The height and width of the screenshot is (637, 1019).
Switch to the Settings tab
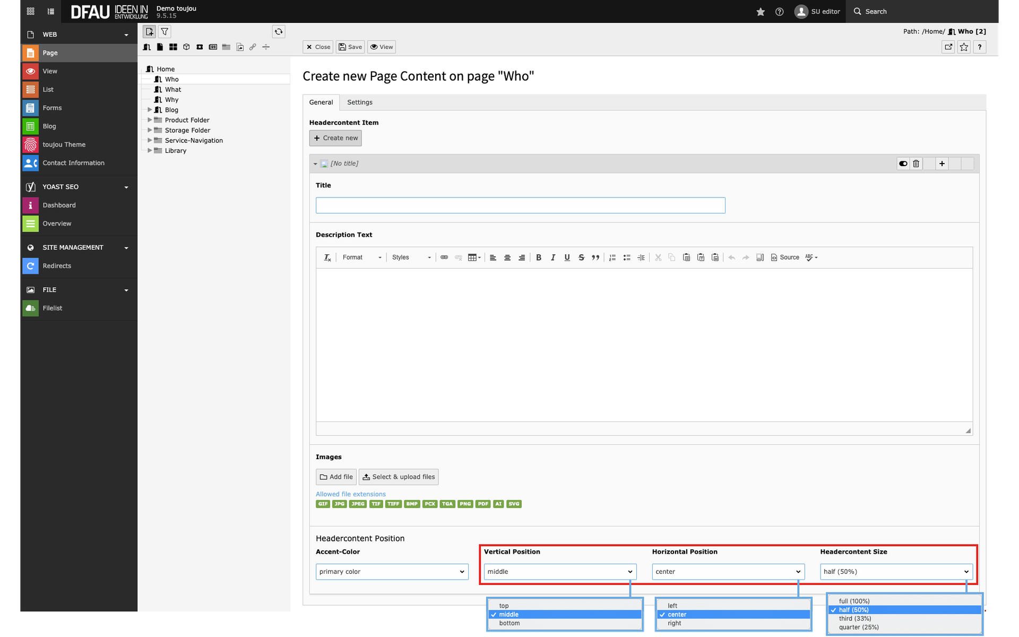[x=359, y=102]
